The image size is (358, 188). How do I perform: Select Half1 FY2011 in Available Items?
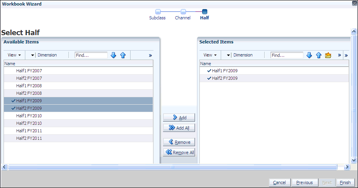(x=78, y=131)
